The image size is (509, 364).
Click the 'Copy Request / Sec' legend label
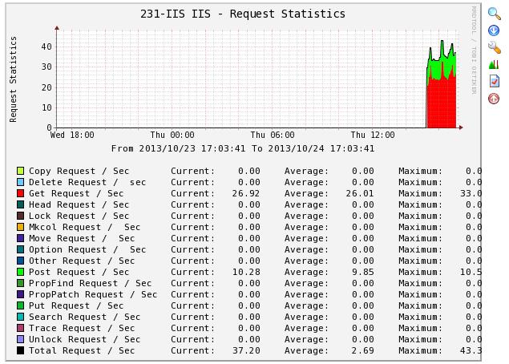[x=79, y=171]
